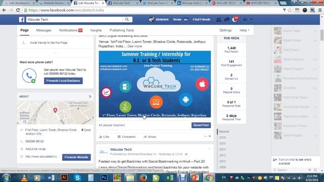Image resolution: width=324 pixels, height=182 pixels.
Task: Bookmark this page with star icon
Action: (x=290, y=10)
